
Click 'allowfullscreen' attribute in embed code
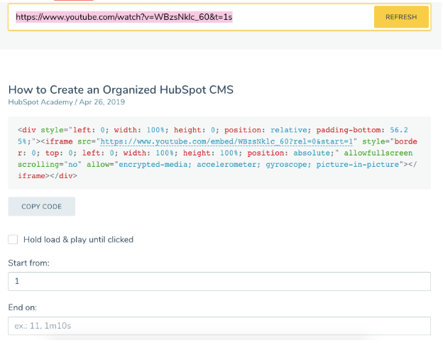[378, 153]
